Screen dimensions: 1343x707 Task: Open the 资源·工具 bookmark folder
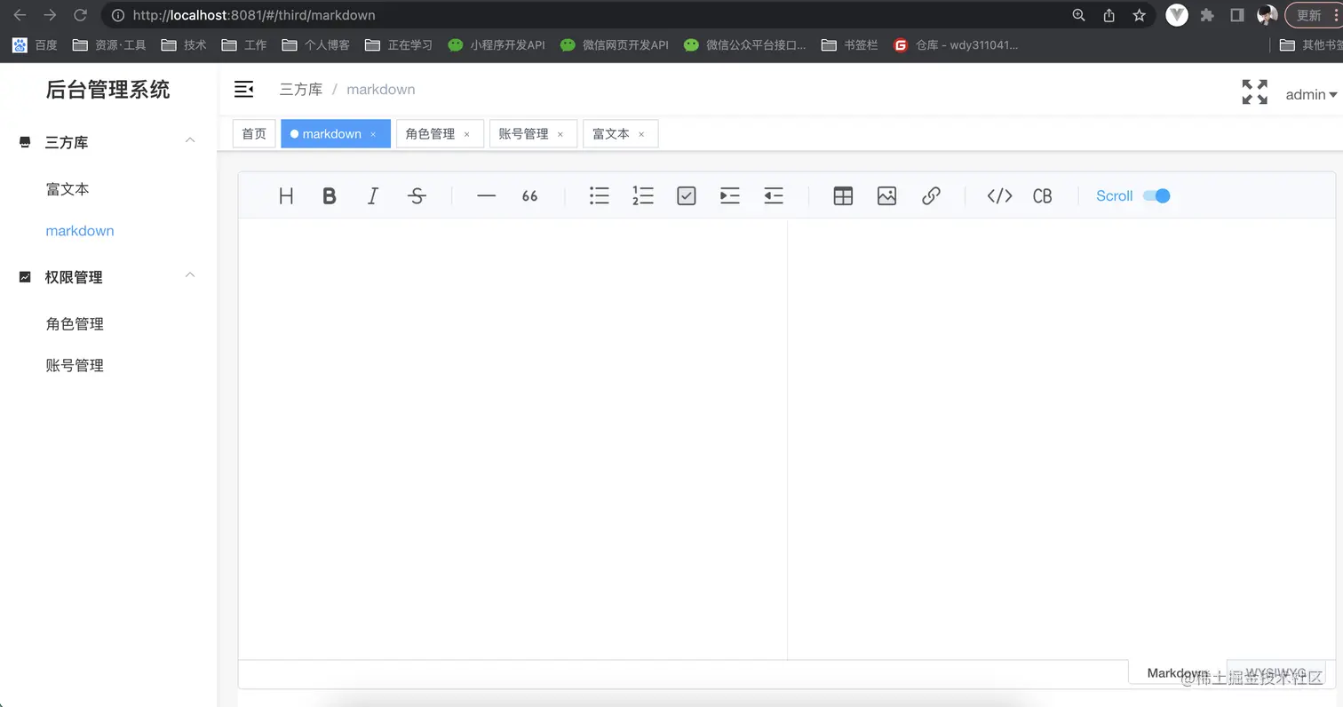click(x=109, y=44)
